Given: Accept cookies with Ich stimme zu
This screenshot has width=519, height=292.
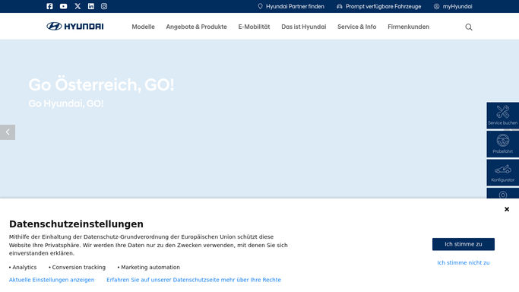Looking at the screenshot, I should 464,244.
